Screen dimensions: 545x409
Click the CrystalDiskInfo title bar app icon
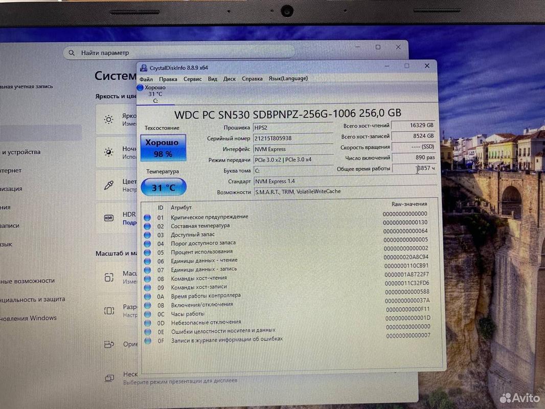[143, 67]
